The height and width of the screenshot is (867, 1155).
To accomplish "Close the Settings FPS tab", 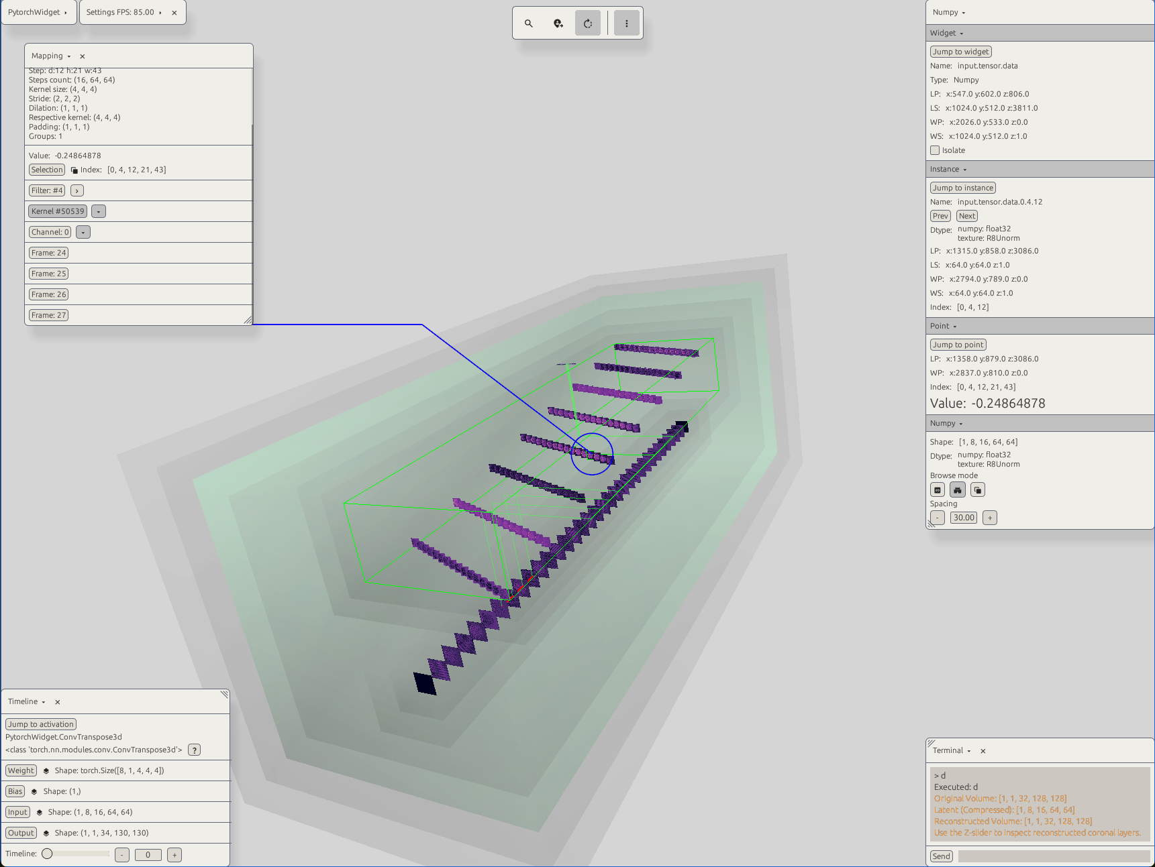I will point(174,13).
